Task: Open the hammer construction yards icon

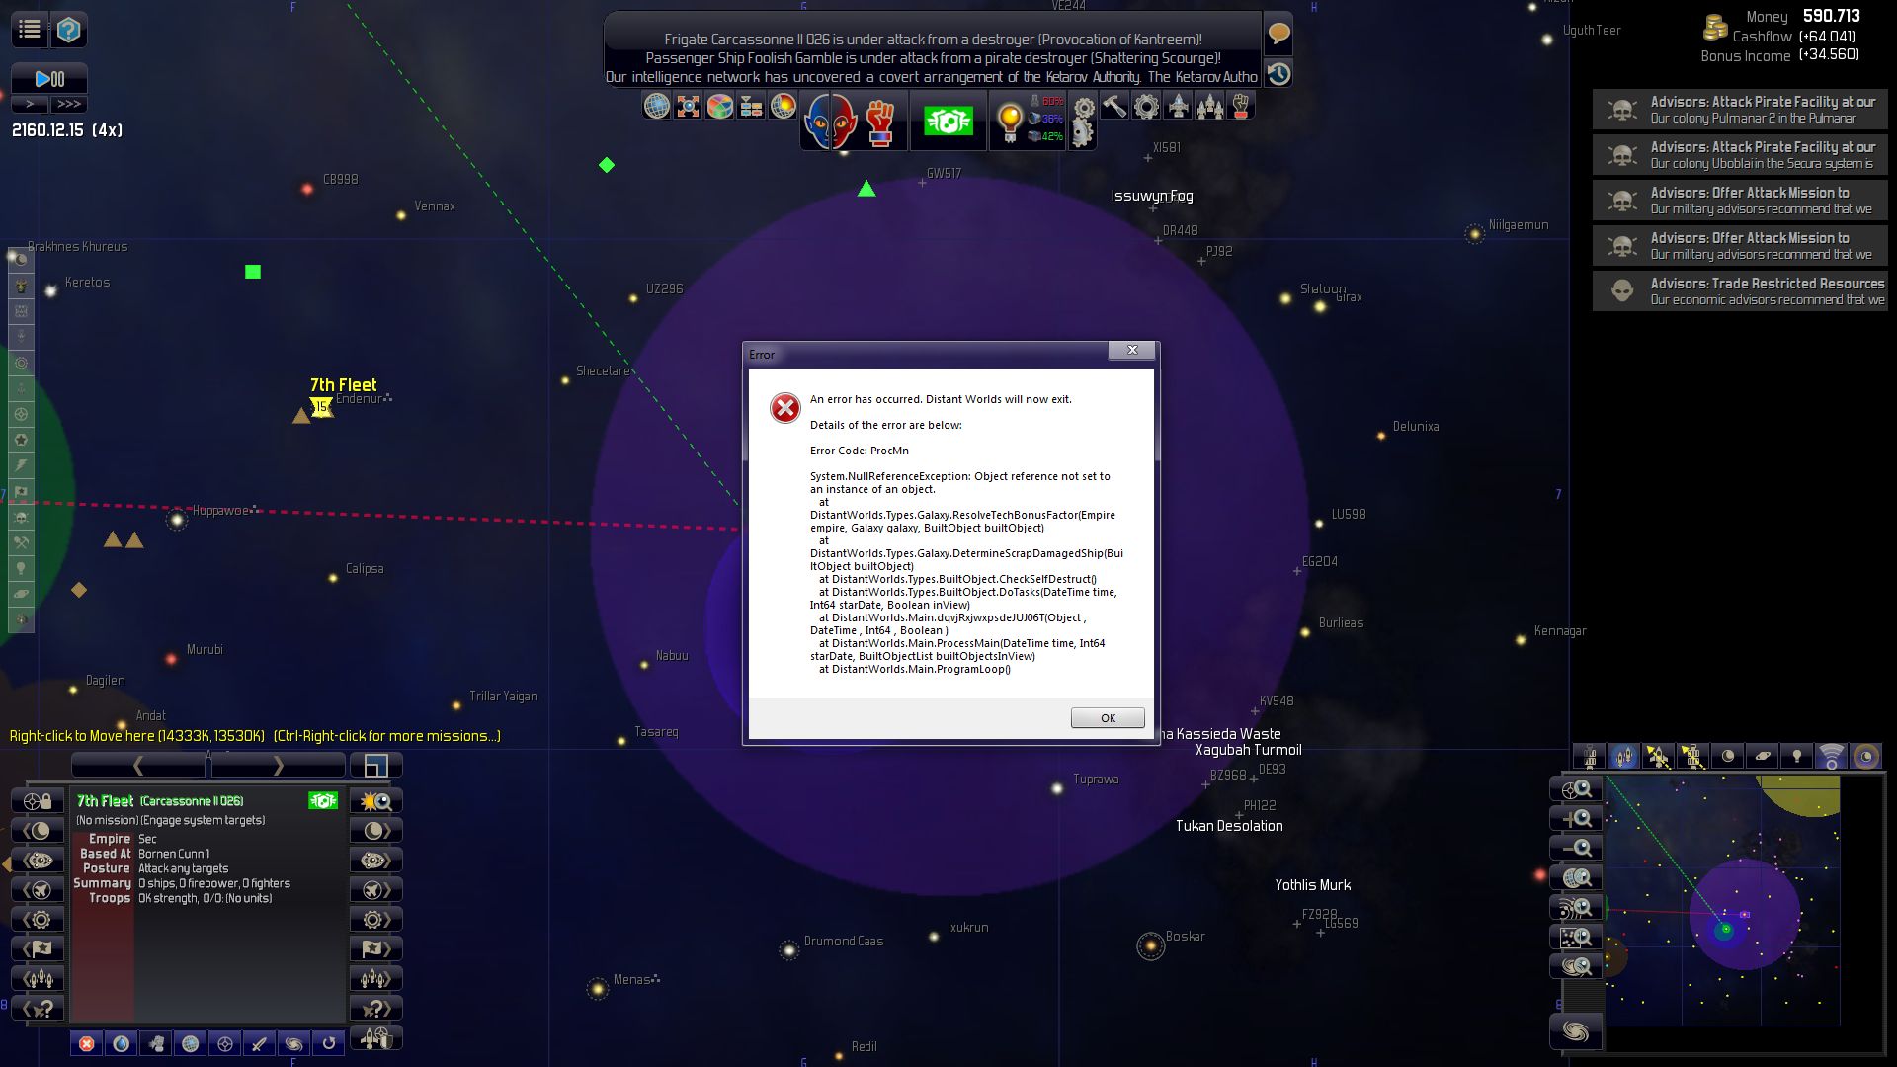Action: pos(1114,106)
